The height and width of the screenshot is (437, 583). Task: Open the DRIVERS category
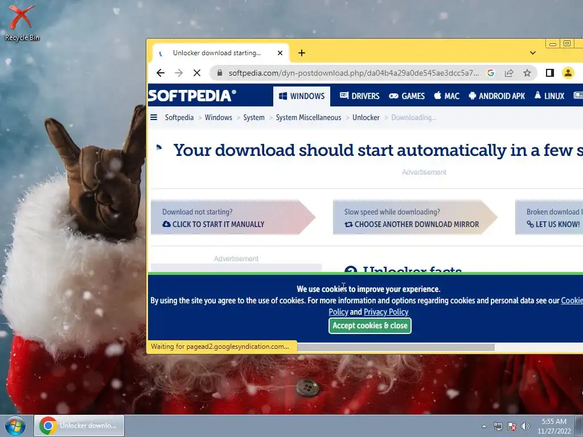pos(360,96)
